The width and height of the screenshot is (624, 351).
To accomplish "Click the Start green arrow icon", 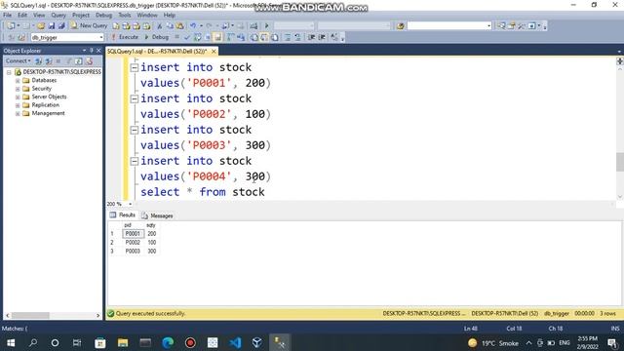I will (266, 26).
